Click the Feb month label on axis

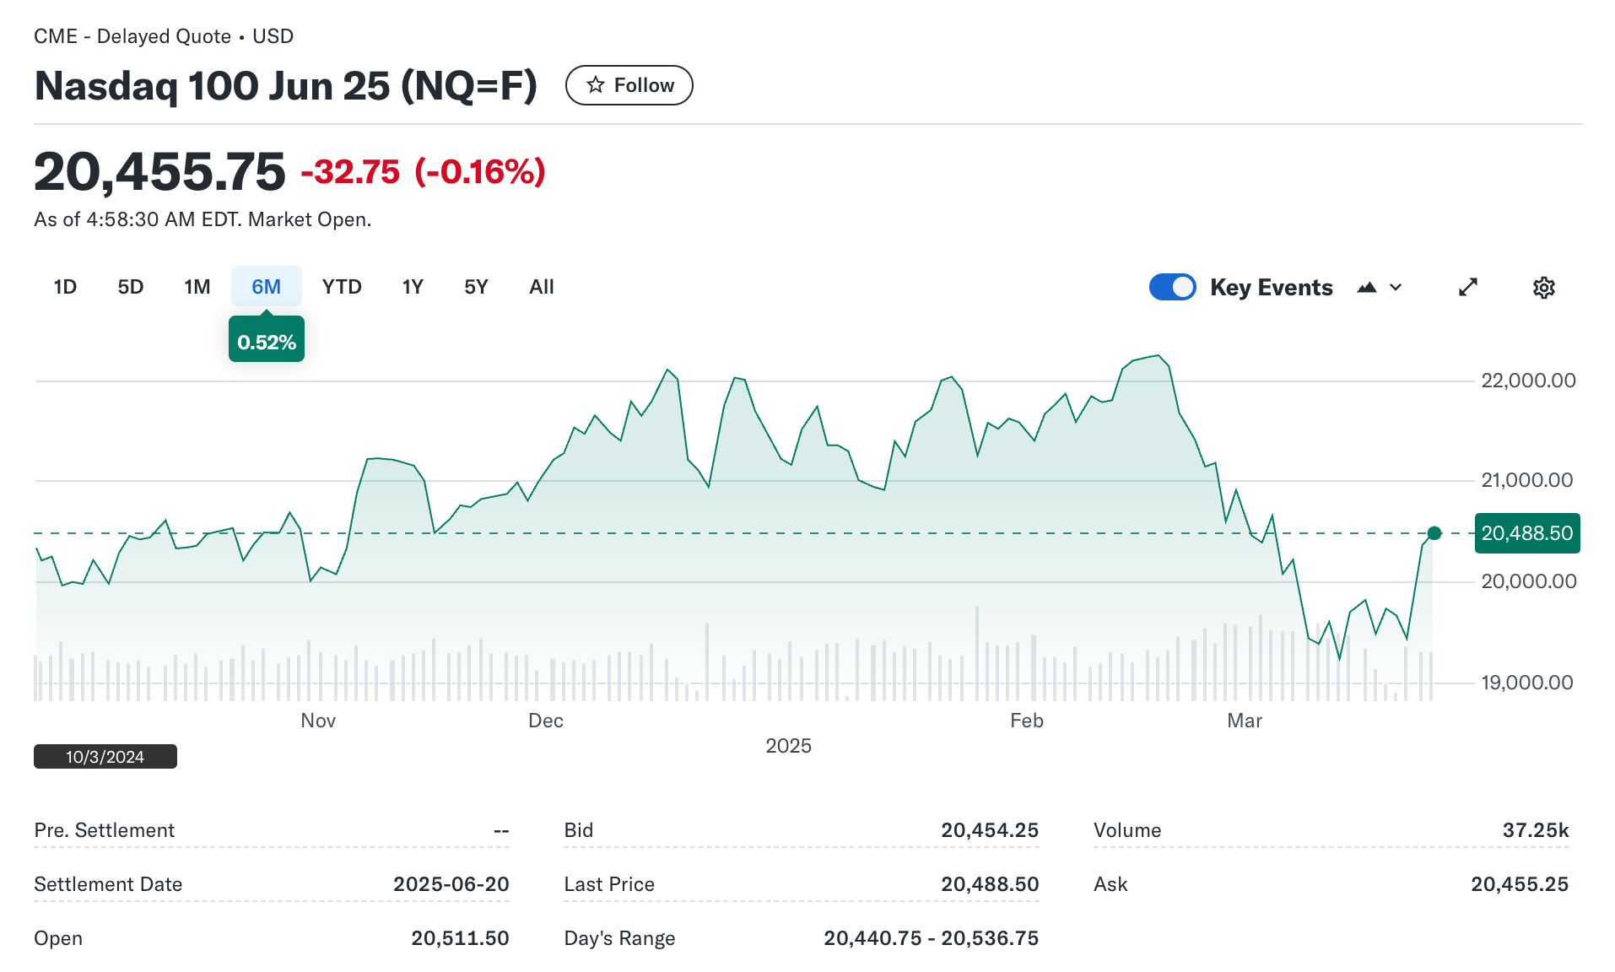(1027, 721)
